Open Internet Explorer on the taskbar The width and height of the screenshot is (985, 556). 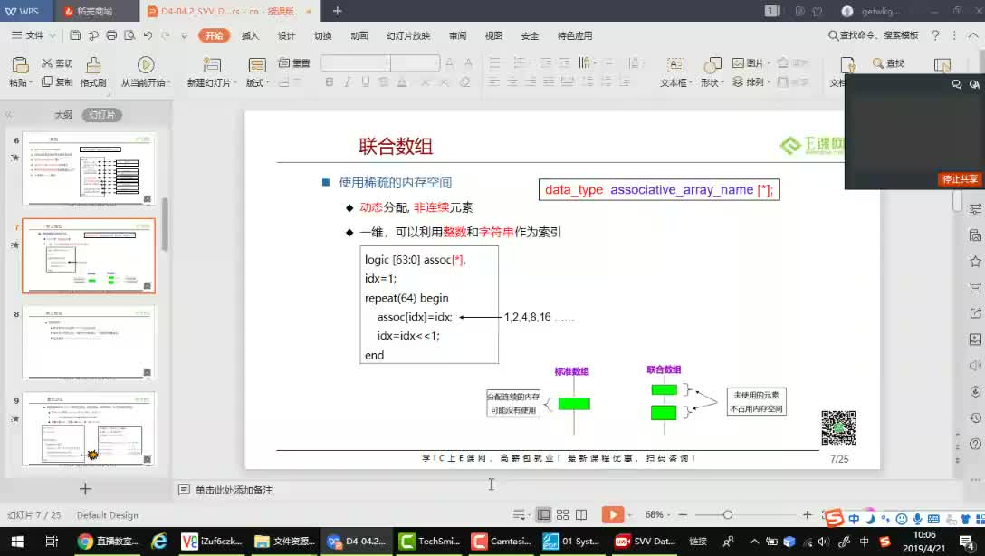point(159,541)
